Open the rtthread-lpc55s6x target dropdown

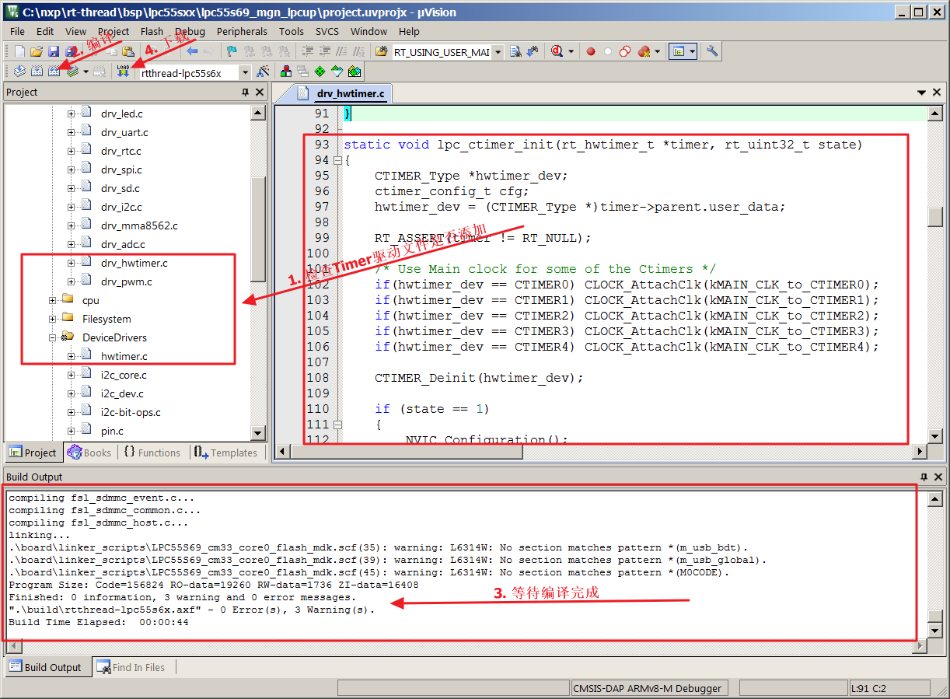(245, 73)
